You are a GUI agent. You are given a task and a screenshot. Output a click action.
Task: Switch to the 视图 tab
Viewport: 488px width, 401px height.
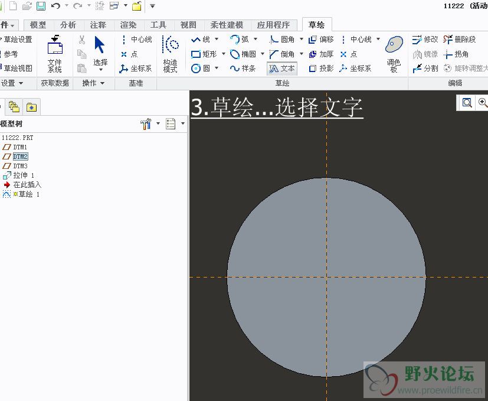coord(188,25)
